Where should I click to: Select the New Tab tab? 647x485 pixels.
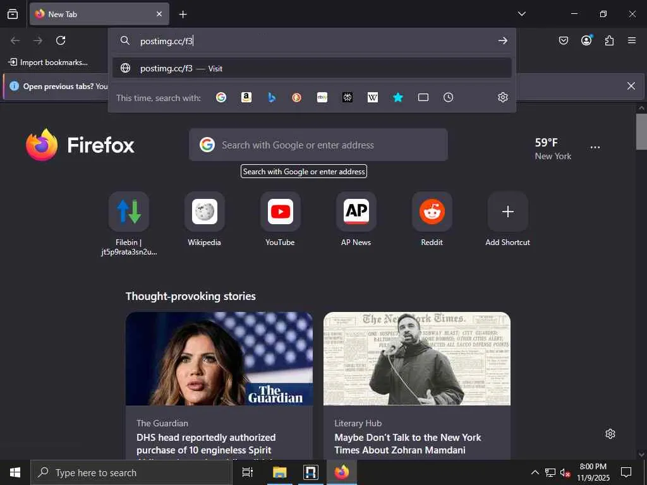pyautogui.click(x=99, y=14)
